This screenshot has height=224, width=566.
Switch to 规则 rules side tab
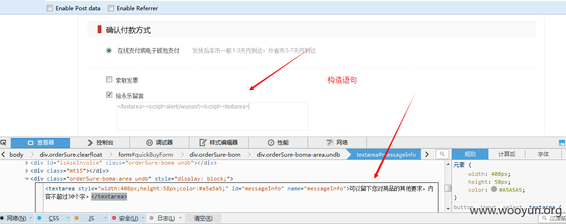point(470,154)
